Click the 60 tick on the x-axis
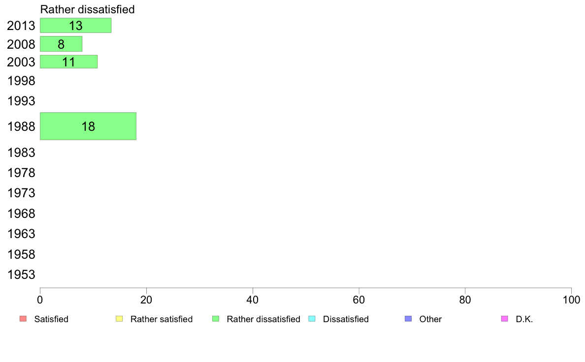 (x=359, y=300)
